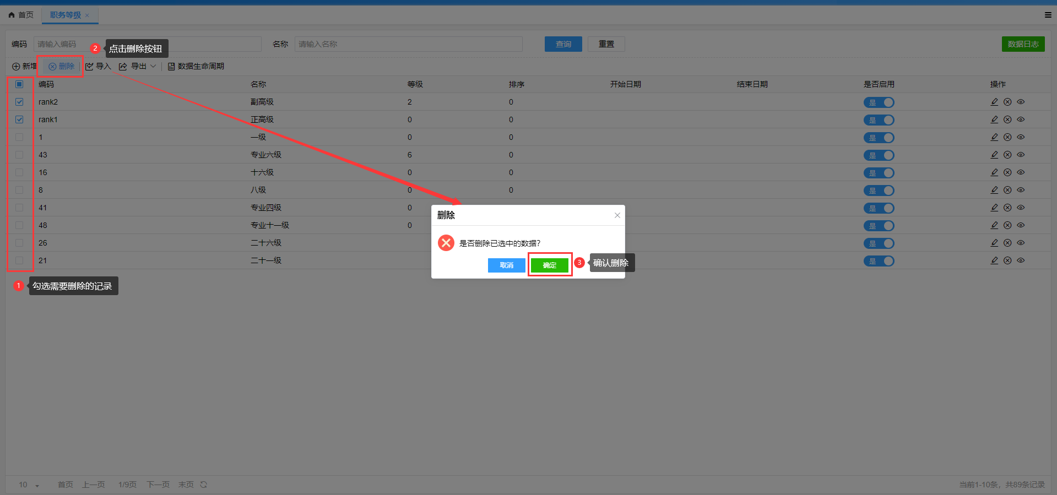Uncheck the rank2 row checkbox
This screenshot has width=1057, height=495.
19,102
